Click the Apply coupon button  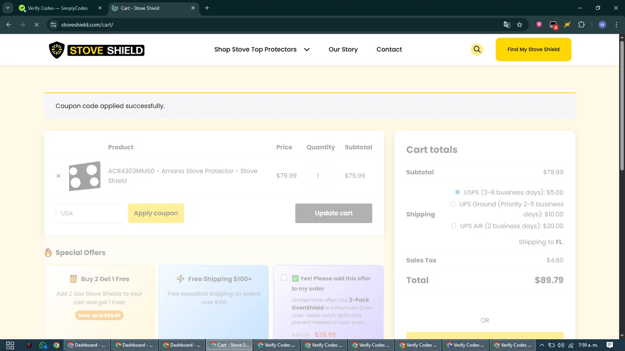[x=156, y=213]
